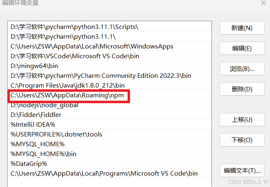Image resolution: width=270 pixels, height=187 pixels.
Task: Select the D:\mingw64\bin entry
Action: pyautogui.click(x=110, y=66)
